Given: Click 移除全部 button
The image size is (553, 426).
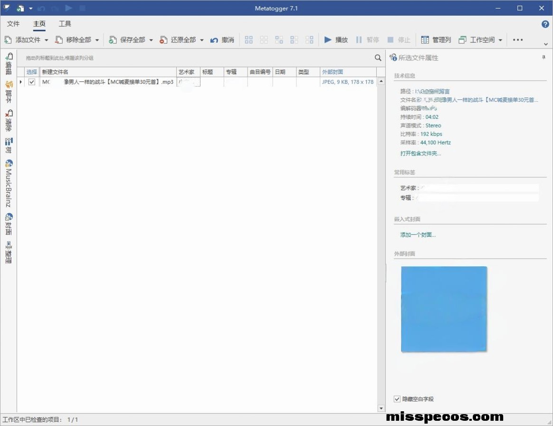Looking at the screenshot, I should point(73,40).
